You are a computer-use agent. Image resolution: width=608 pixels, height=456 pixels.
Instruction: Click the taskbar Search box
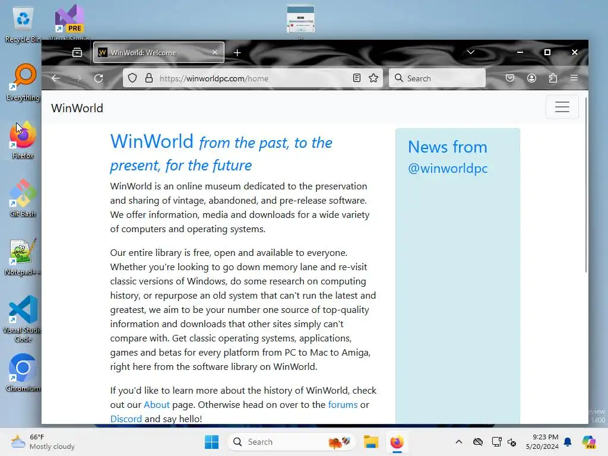[292, 442]
